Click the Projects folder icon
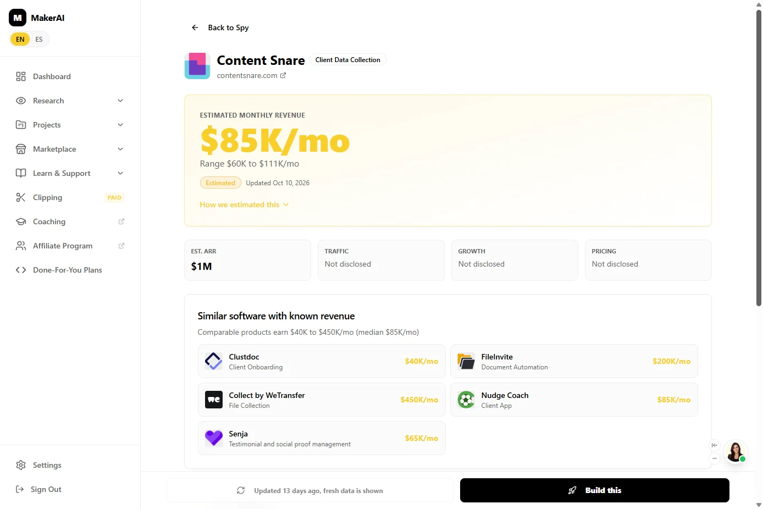Image resolution: width=763 pixels, height=509 pixels. (21, 125)
